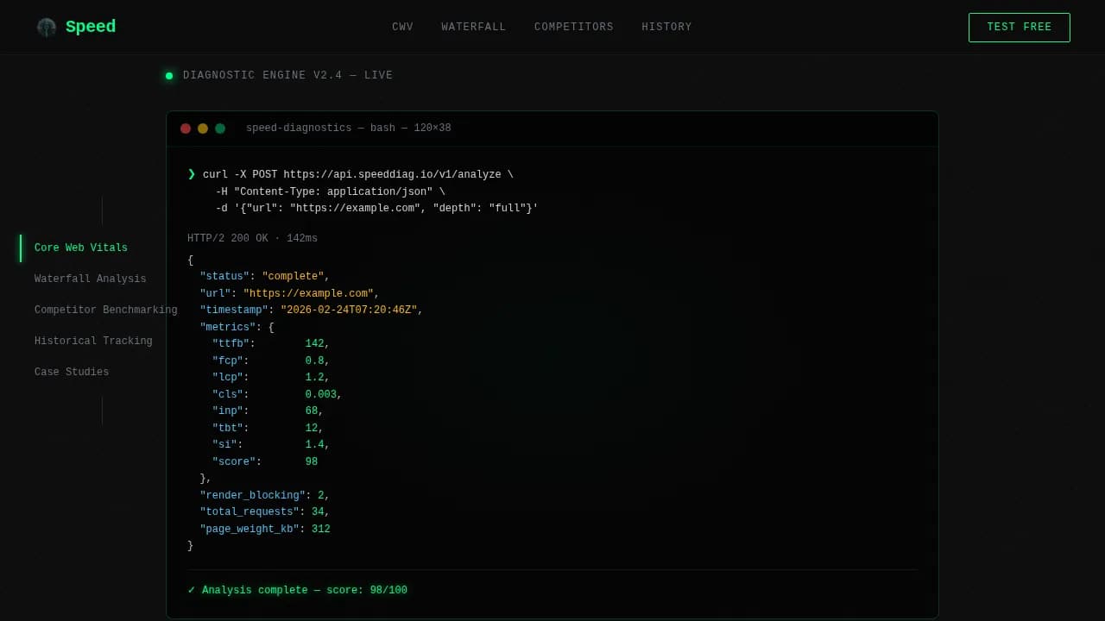The width and height of the screenshot is (1105, 621).
Task: Open the CWV navigation item
Action: coord(402,27)
